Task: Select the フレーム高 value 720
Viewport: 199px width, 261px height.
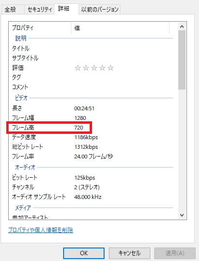Action: coord(79,128)
